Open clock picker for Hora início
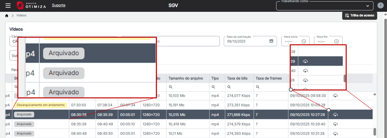The height and width of the screenshot is (138, 387). [304, 41]
